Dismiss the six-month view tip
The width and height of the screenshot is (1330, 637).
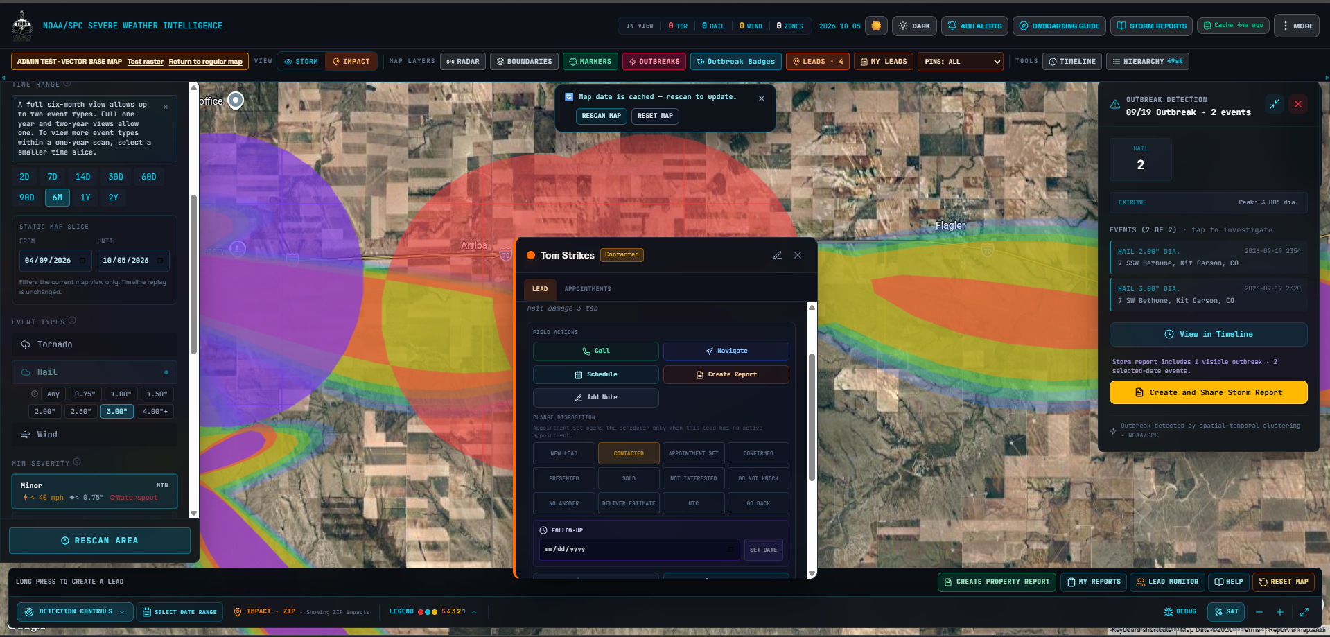point(166,107)
